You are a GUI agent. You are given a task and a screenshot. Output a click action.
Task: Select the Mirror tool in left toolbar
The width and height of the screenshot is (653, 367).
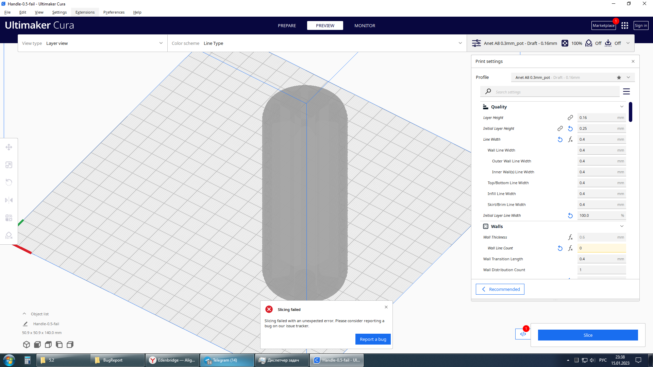(x=9, y=200)
